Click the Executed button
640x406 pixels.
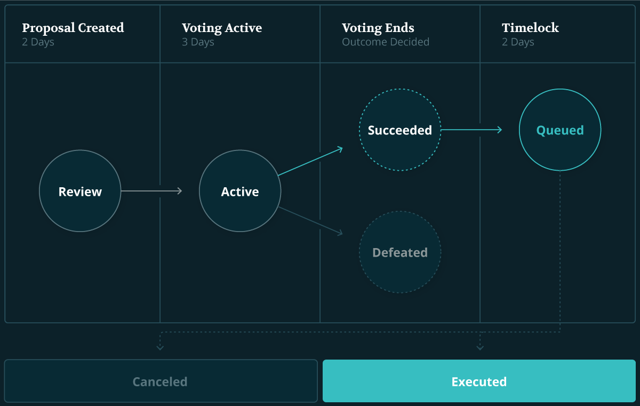pyautogui.click(x=479, y=381)
